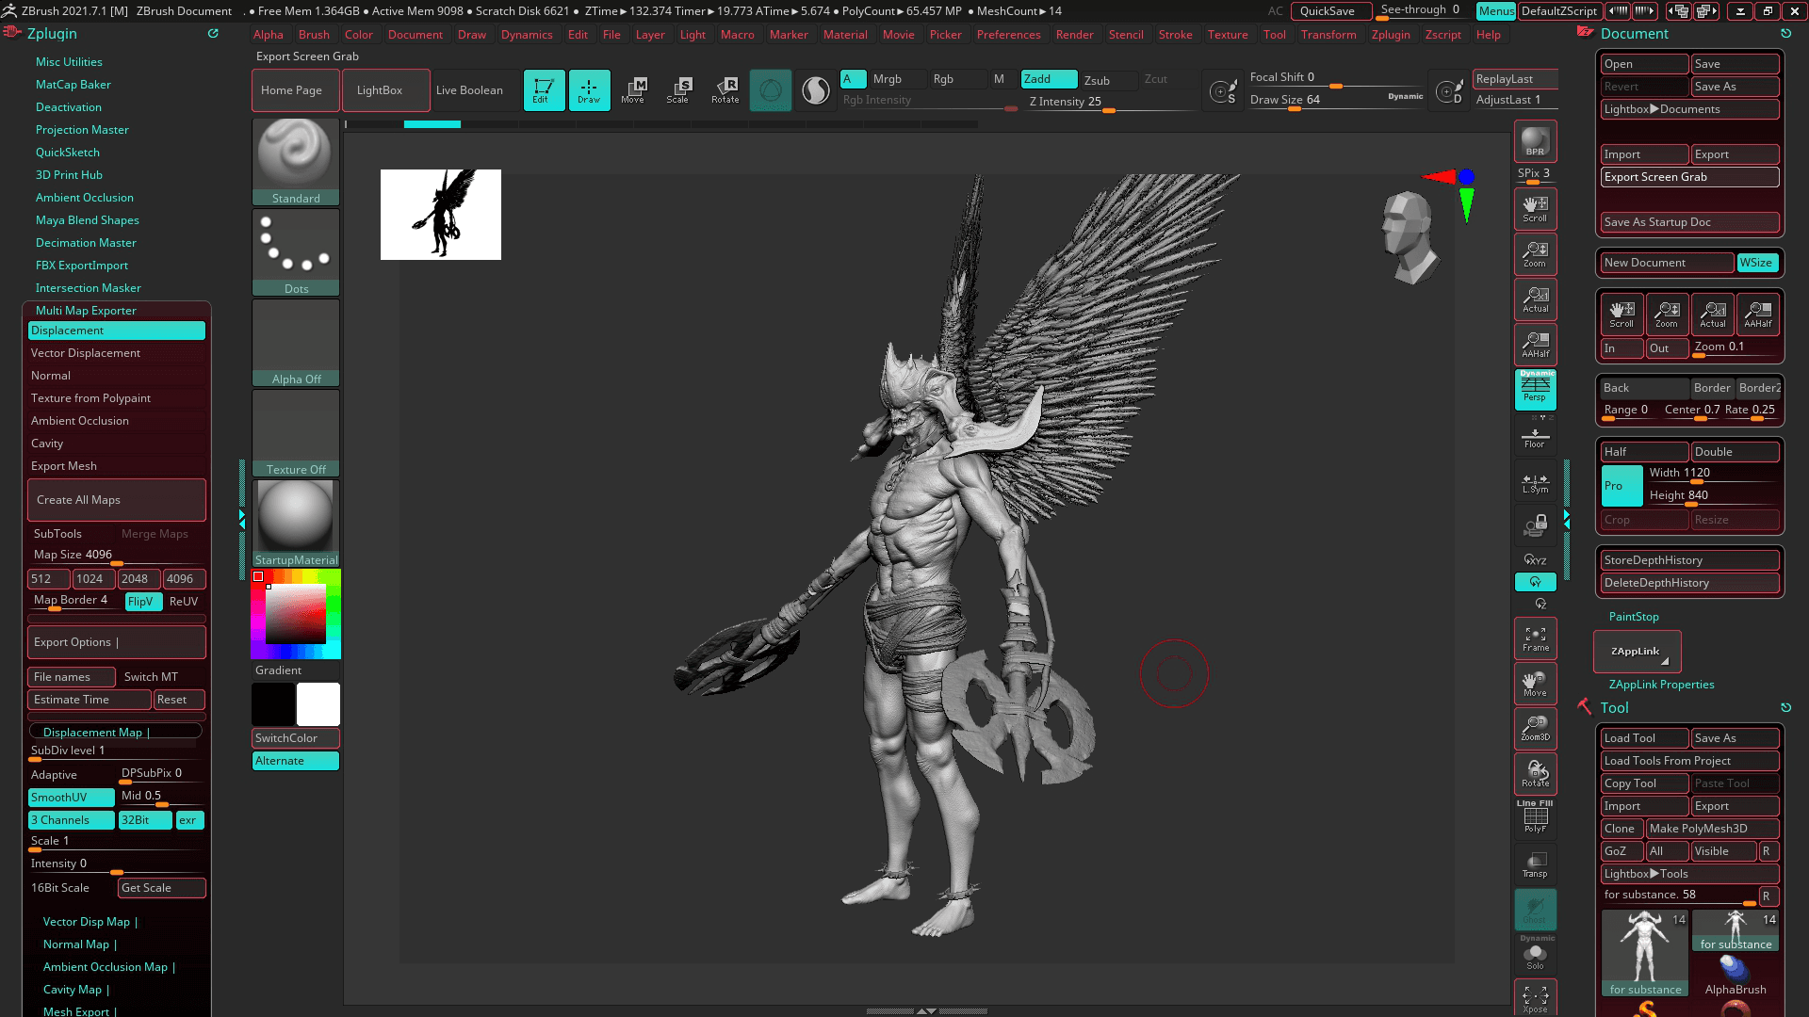Select the Edit mode icon
This screenshot has width=1809, height=1017.
pos(544,90)
